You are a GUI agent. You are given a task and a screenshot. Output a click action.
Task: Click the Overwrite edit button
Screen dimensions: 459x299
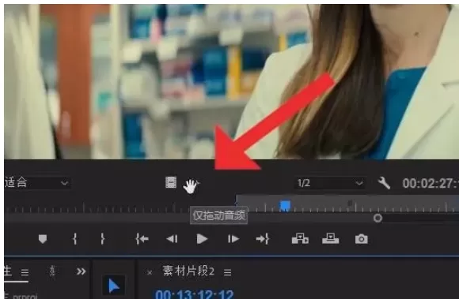pos(331,238)
